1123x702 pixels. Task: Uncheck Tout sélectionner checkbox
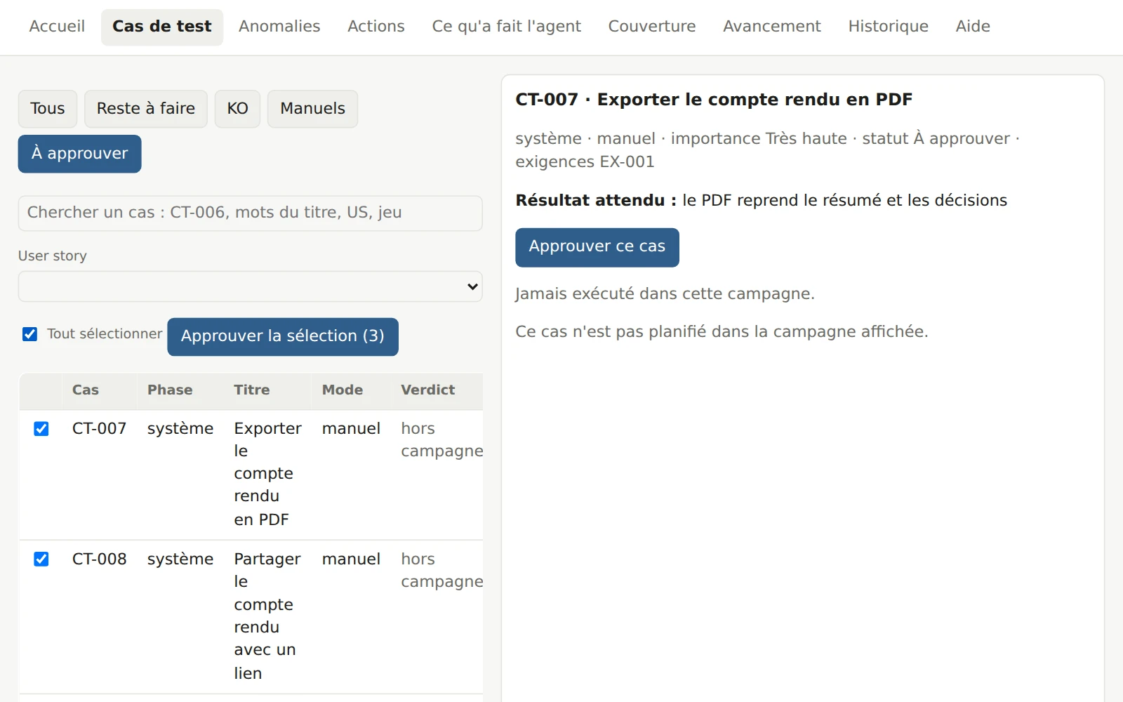(x=29, y=334)
